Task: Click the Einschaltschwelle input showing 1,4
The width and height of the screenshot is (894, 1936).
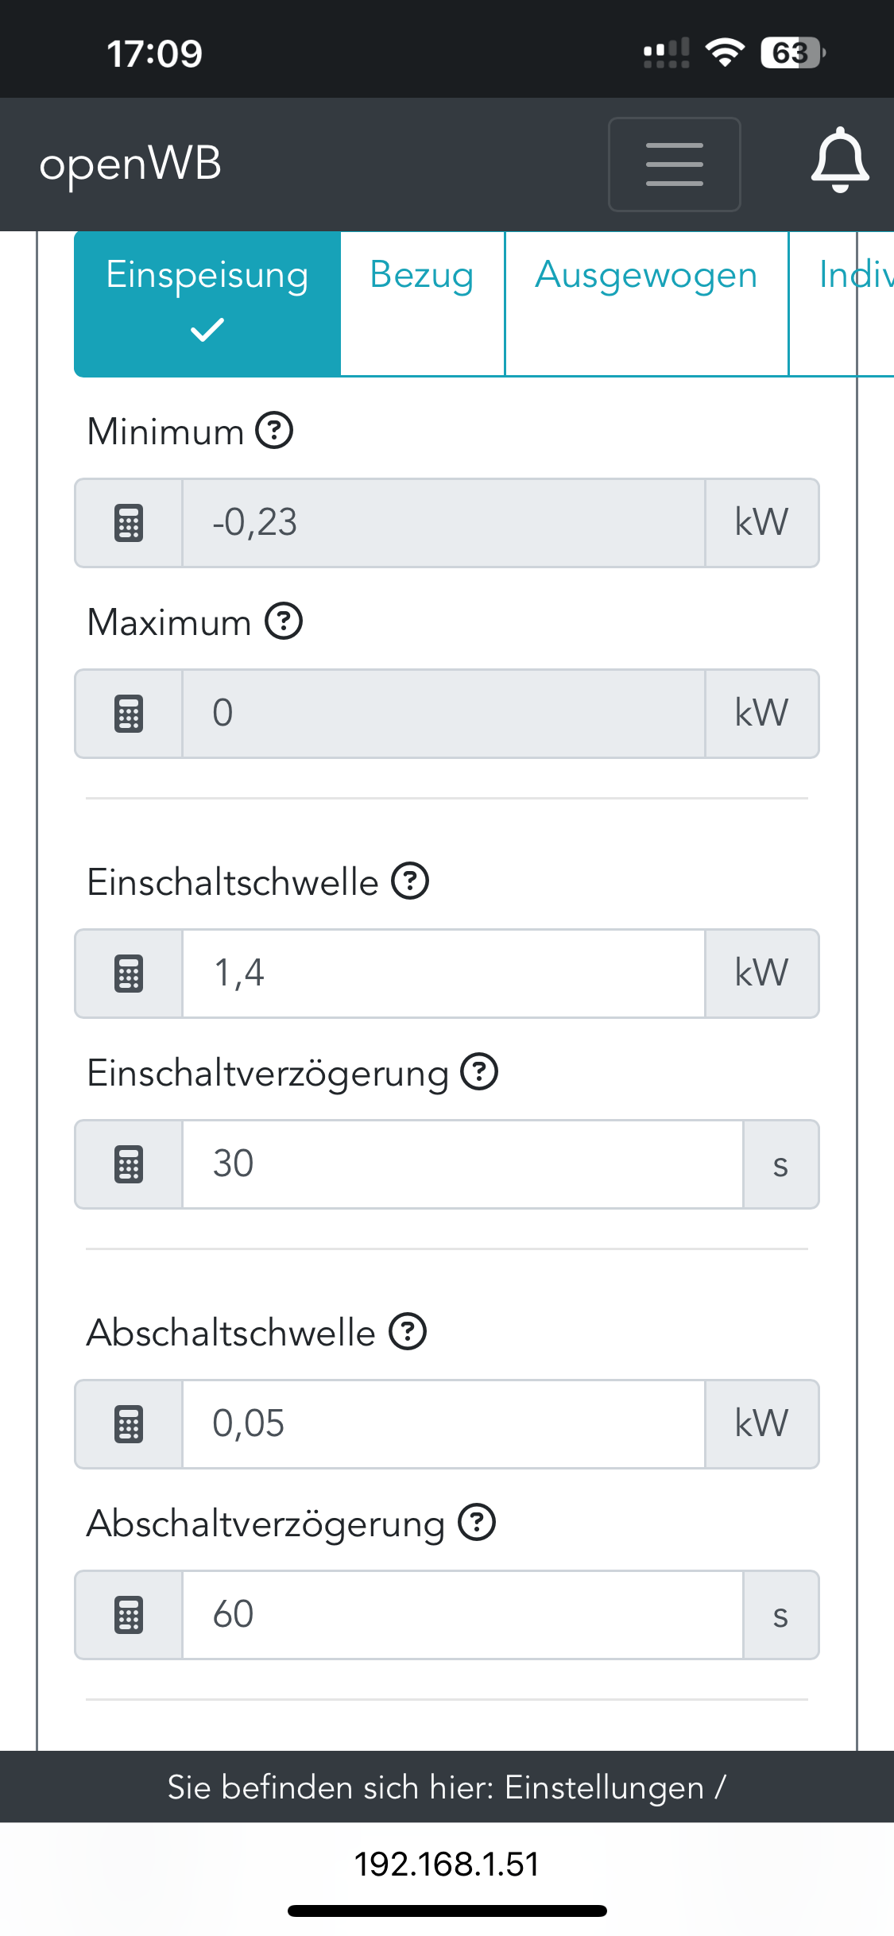Action: click(443, 974)
